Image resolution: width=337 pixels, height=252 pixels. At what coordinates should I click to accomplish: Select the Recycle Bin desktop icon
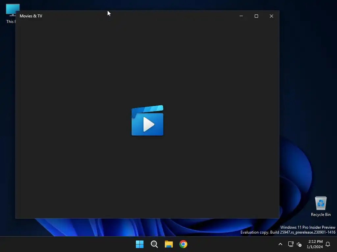coord(321,206)
